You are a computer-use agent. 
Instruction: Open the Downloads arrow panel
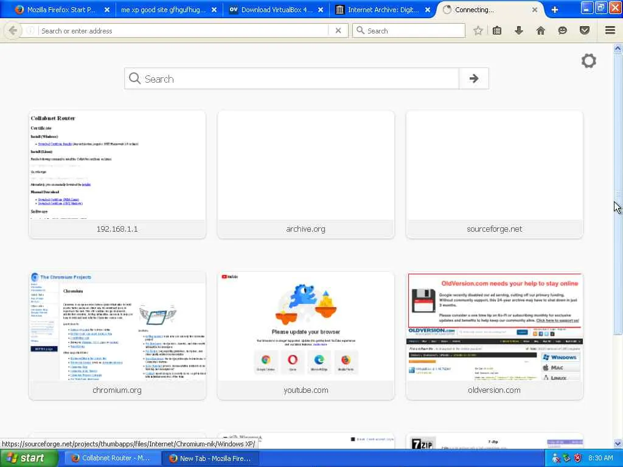pos(518,30)
